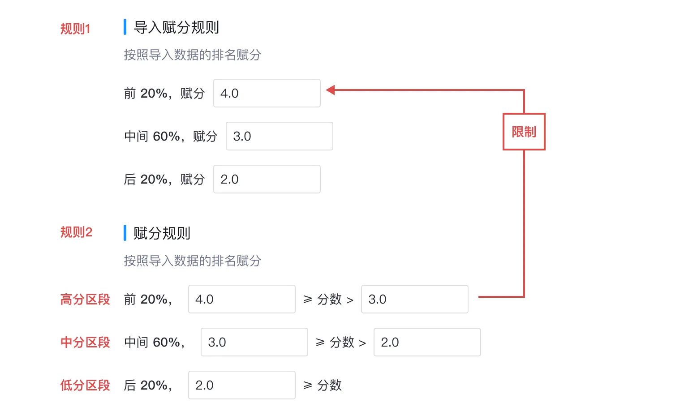Click the 高分区段 label
The image size is (680, 420).
85,300
